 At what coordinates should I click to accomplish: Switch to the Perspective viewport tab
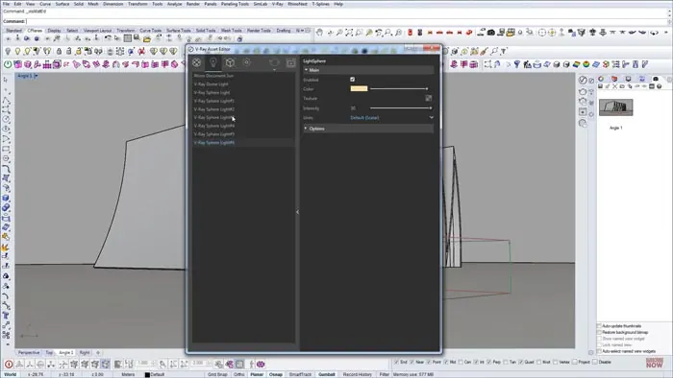click(x=29, y=353)
